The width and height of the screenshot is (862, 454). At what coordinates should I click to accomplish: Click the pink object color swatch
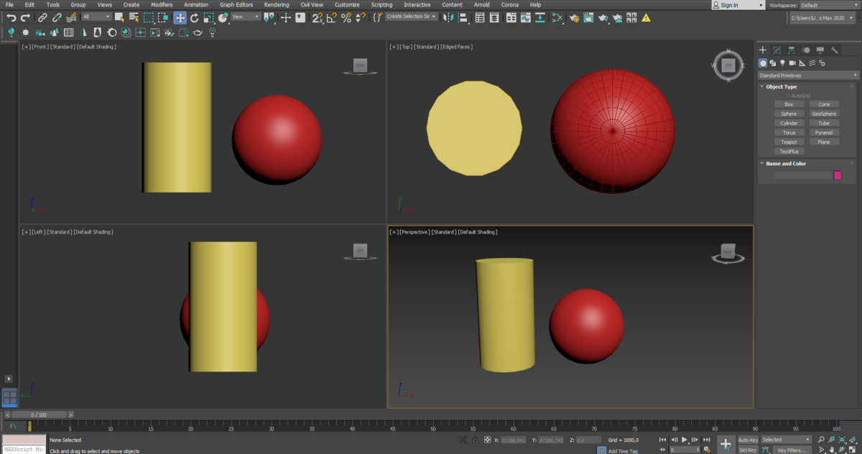coord(838,175)
